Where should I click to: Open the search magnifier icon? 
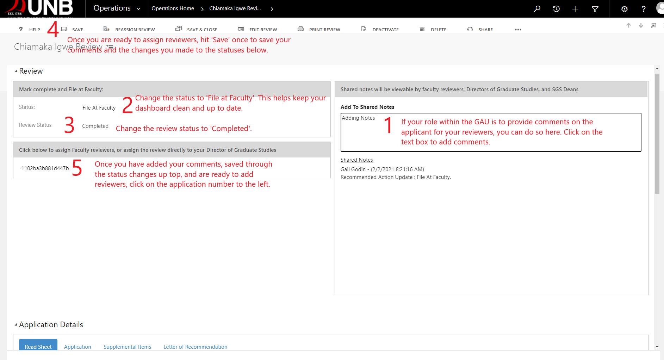pyautogui.click(x=537, y=9)
